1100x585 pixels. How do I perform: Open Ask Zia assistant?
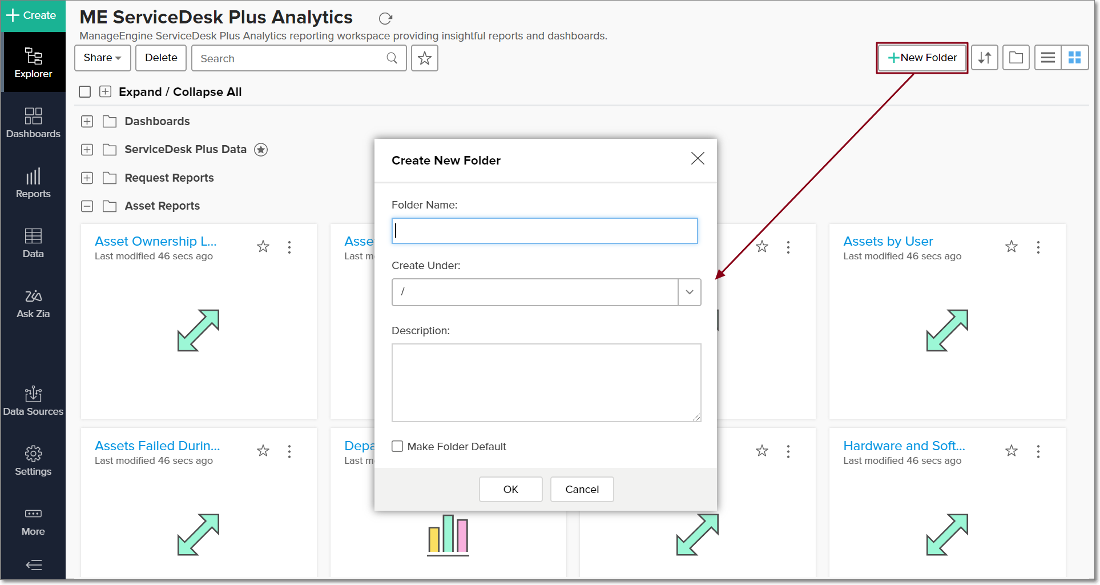[33, 303]
